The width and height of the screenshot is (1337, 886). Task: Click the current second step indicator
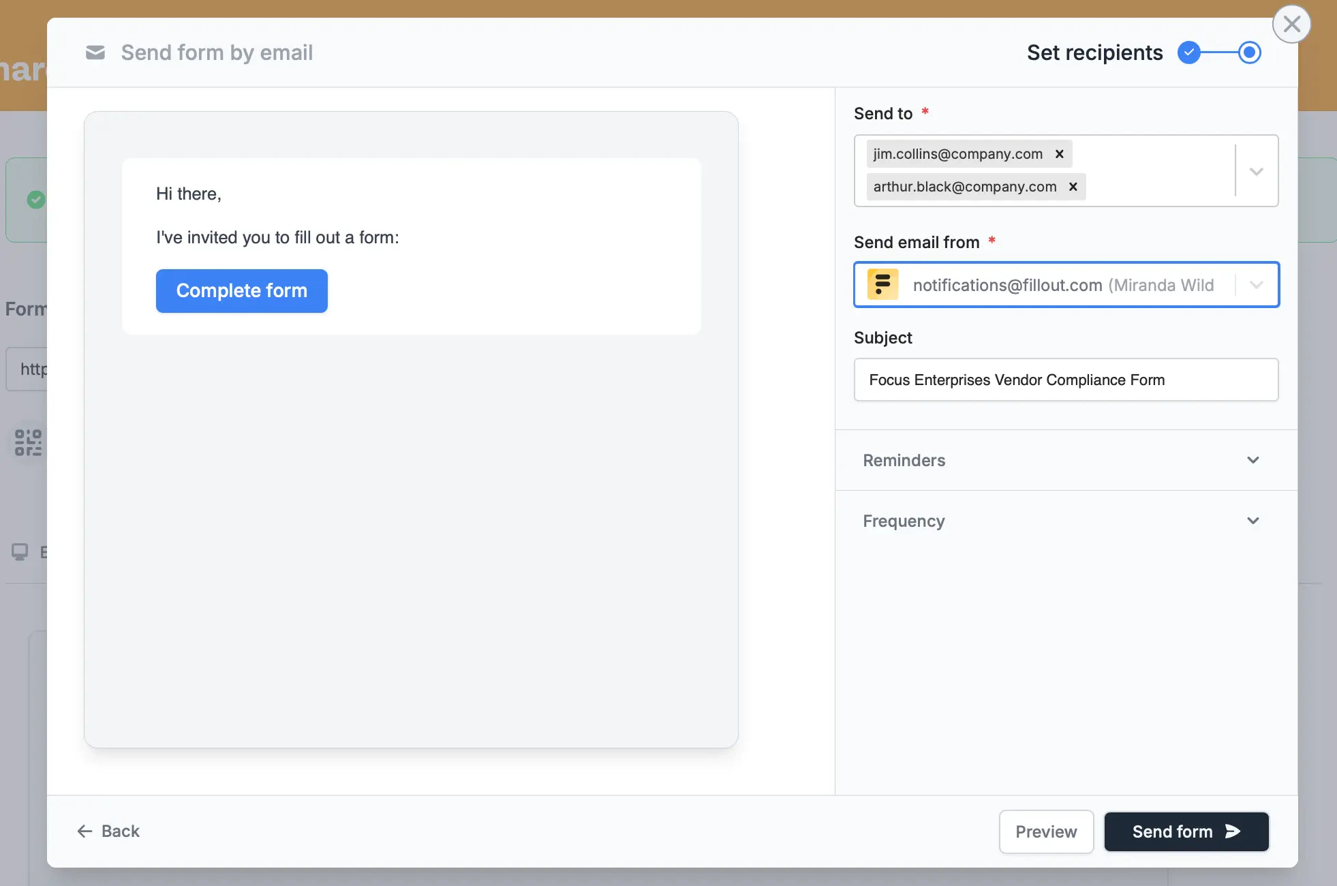[x=1249, y=52]
